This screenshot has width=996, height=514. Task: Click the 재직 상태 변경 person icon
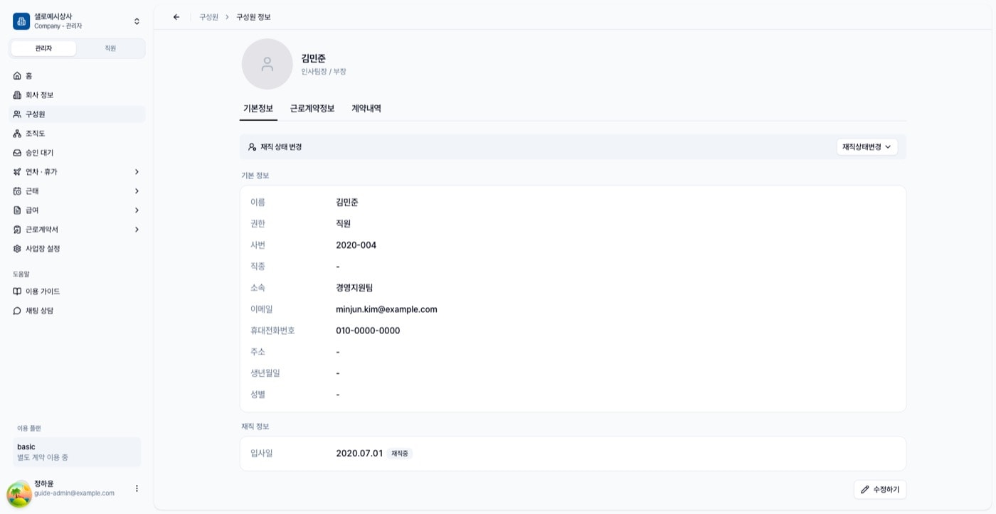pos(252,146)
